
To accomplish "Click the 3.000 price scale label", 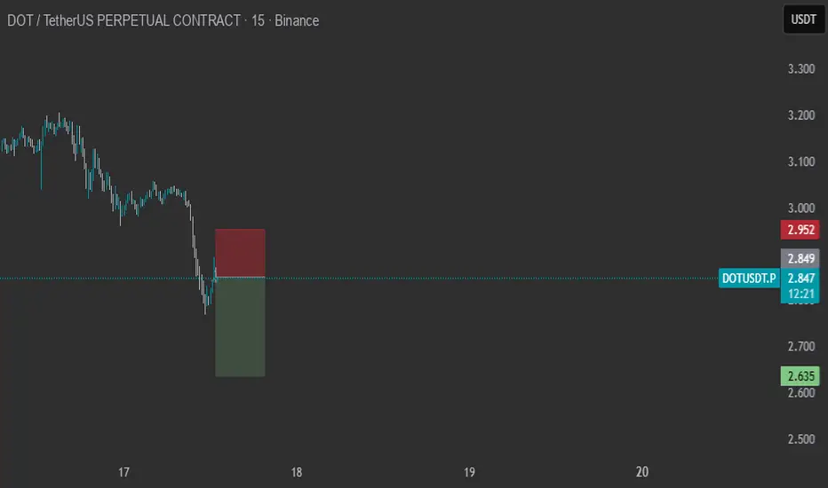I will tap(800, 208).
